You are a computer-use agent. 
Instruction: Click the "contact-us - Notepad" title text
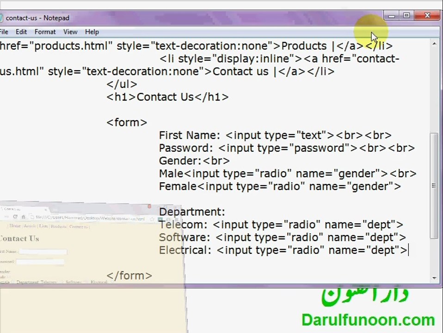click(x=37, y=18)
